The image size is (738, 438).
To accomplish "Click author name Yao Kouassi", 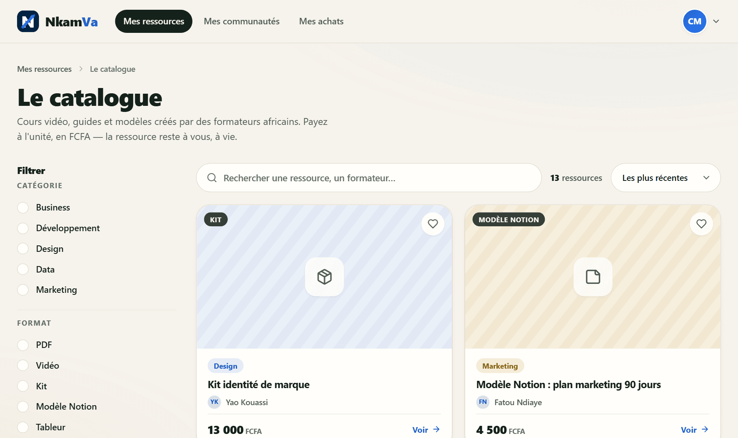I will (x=247, y=402).
